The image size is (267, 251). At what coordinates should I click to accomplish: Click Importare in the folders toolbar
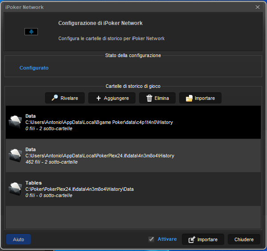[x=200, y=98]
